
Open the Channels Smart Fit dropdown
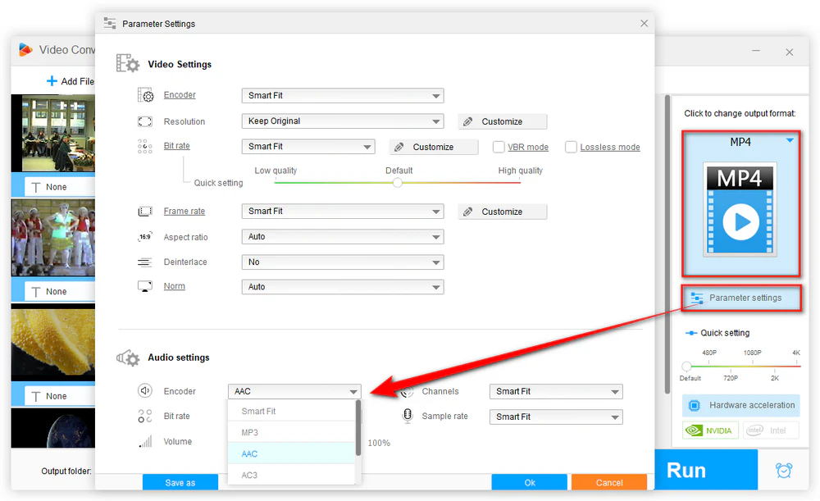click(x=556, y=391)
